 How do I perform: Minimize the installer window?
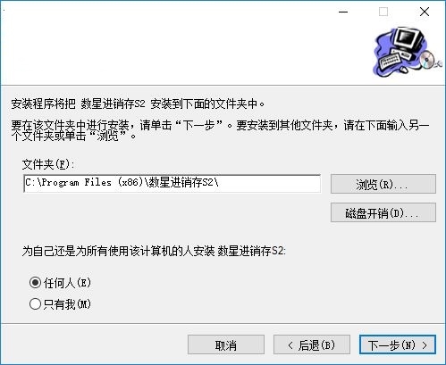point(343,12)
